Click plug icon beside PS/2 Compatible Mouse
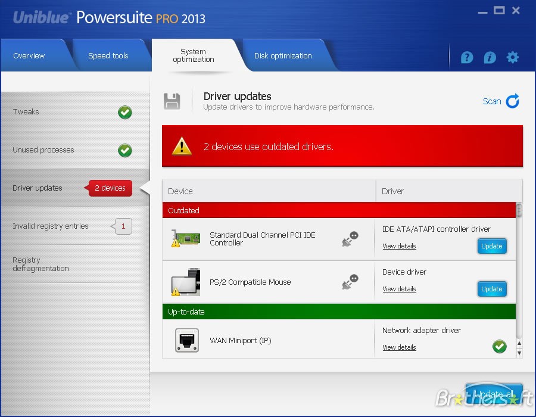 pos(350,282)
